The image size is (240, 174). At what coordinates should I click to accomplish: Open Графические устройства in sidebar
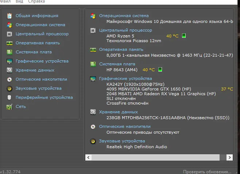[42, 61]
